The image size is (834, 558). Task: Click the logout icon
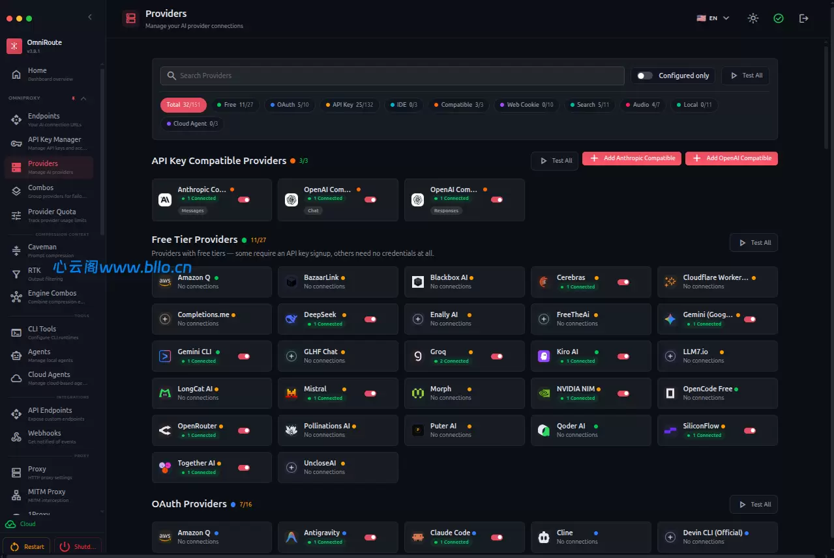pyautogui.click(x=803, y=18)
